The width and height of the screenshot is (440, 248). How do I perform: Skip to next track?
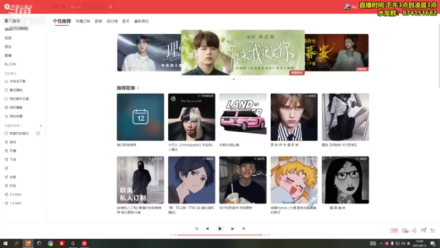tap(232, 229)
